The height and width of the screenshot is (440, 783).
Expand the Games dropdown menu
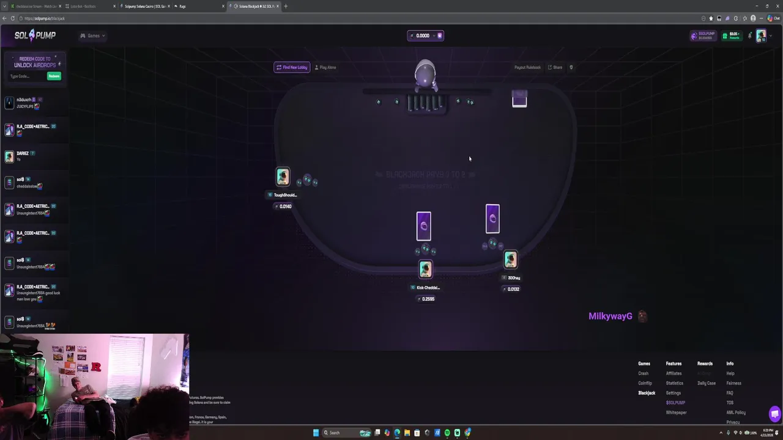pyautogui.click(x=92, y=35)
